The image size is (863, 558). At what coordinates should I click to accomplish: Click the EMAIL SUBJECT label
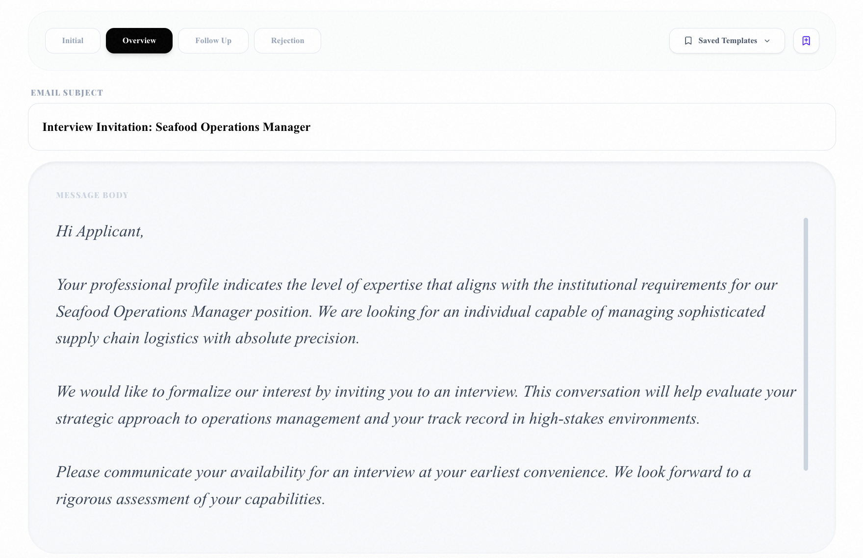(67, 92)
